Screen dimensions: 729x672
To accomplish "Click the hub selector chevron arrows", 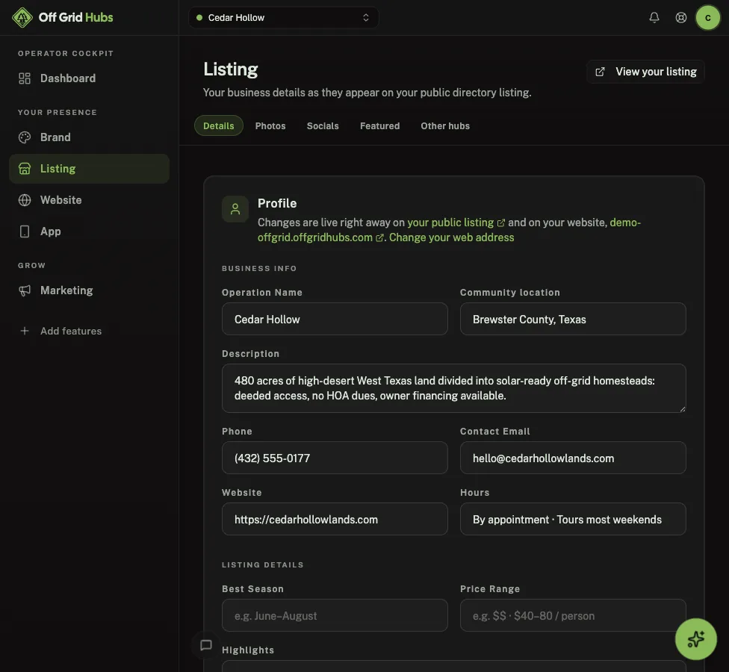I will (366, 18).
